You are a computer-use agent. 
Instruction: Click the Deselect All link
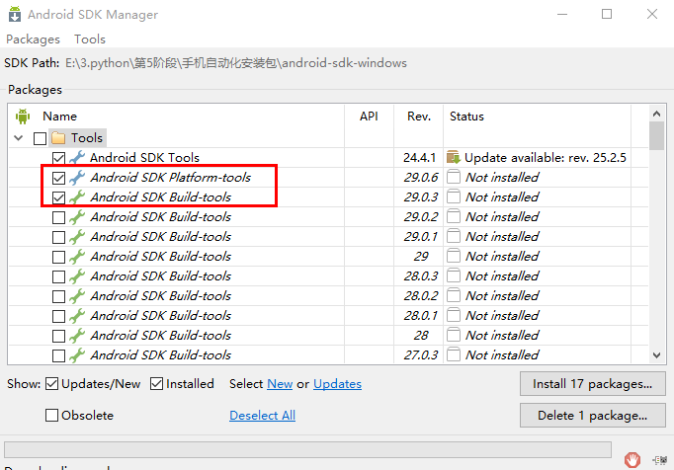[262, 416]
